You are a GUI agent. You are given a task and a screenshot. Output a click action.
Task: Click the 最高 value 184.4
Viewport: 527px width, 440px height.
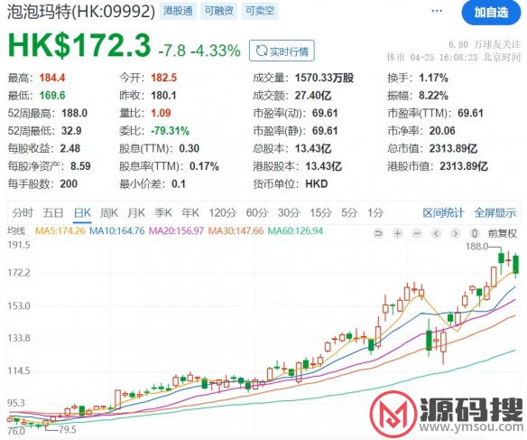52,78
